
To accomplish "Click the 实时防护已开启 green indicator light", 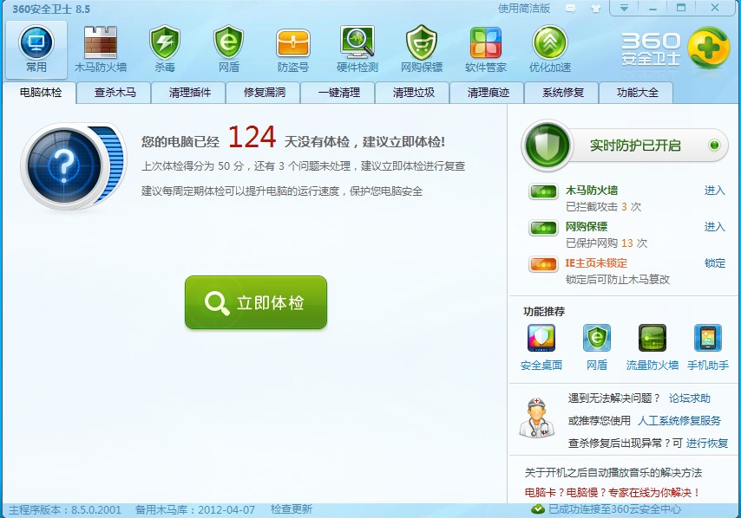I will 714,145.
